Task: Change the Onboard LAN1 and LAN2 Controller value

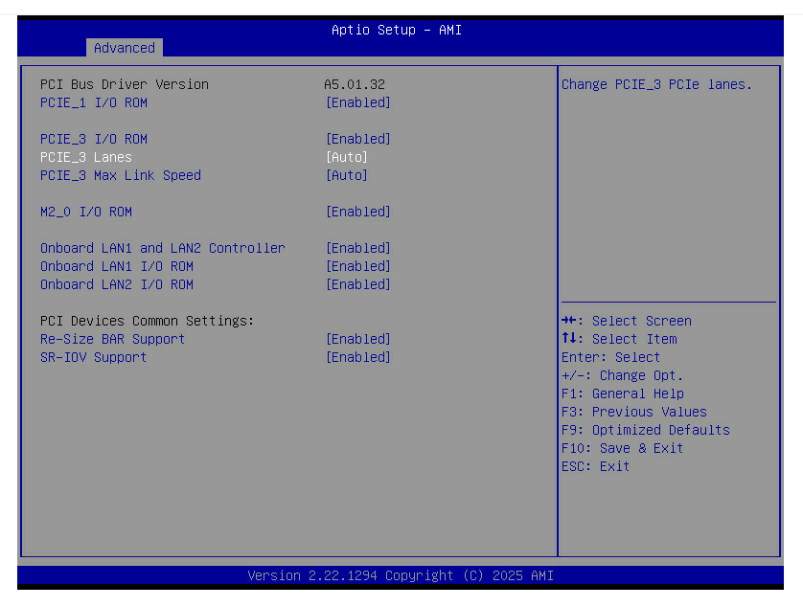Action: pos(357,248)
